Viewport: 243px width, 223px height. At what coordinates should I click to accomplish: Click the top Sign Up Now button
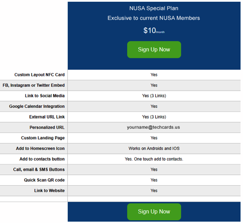click(154, 49)
